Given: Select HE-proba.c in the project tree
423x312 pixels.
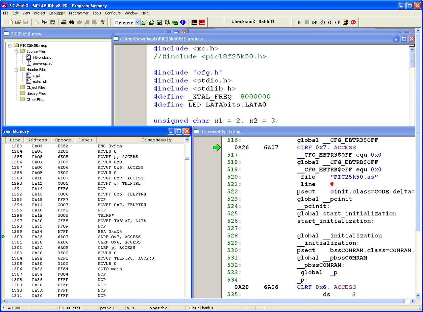Looking at the screenshot, I should pyautogui.click(x=42, y=57).
